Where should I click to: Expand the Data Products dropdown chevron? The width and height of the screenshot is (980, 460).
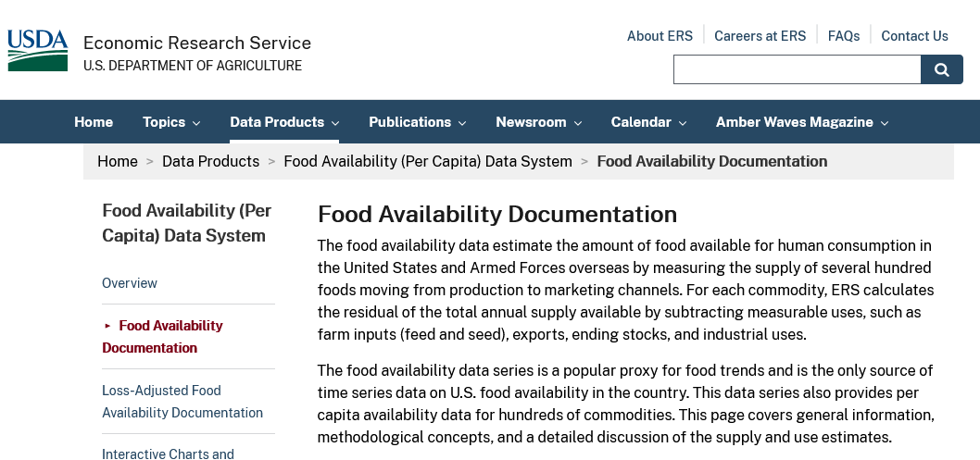[335, 123]
